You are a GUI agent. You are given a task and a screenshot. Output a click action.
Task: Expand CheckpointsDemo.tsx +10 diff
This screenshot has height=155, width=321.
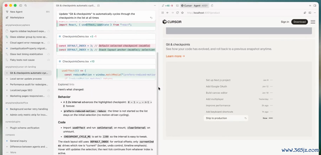point(106,61)
